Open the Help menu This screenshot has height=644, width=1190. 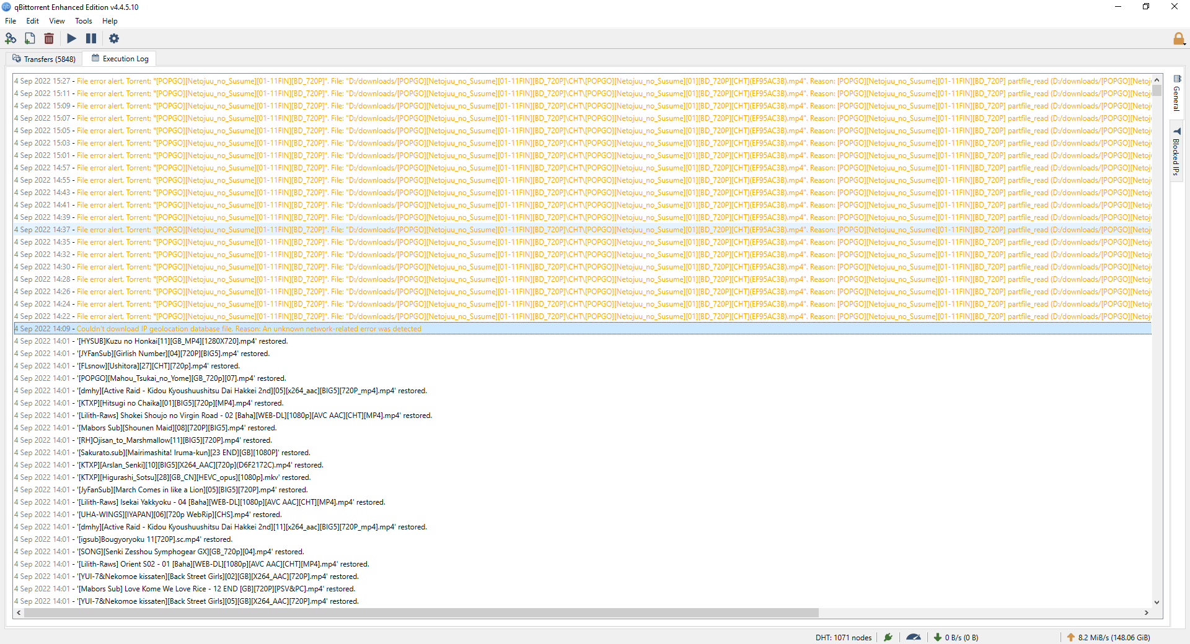110,21
